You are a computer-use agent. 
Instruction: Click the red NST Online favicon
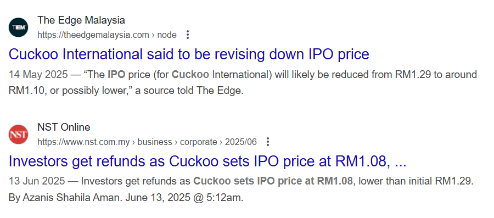pos(18,134)
